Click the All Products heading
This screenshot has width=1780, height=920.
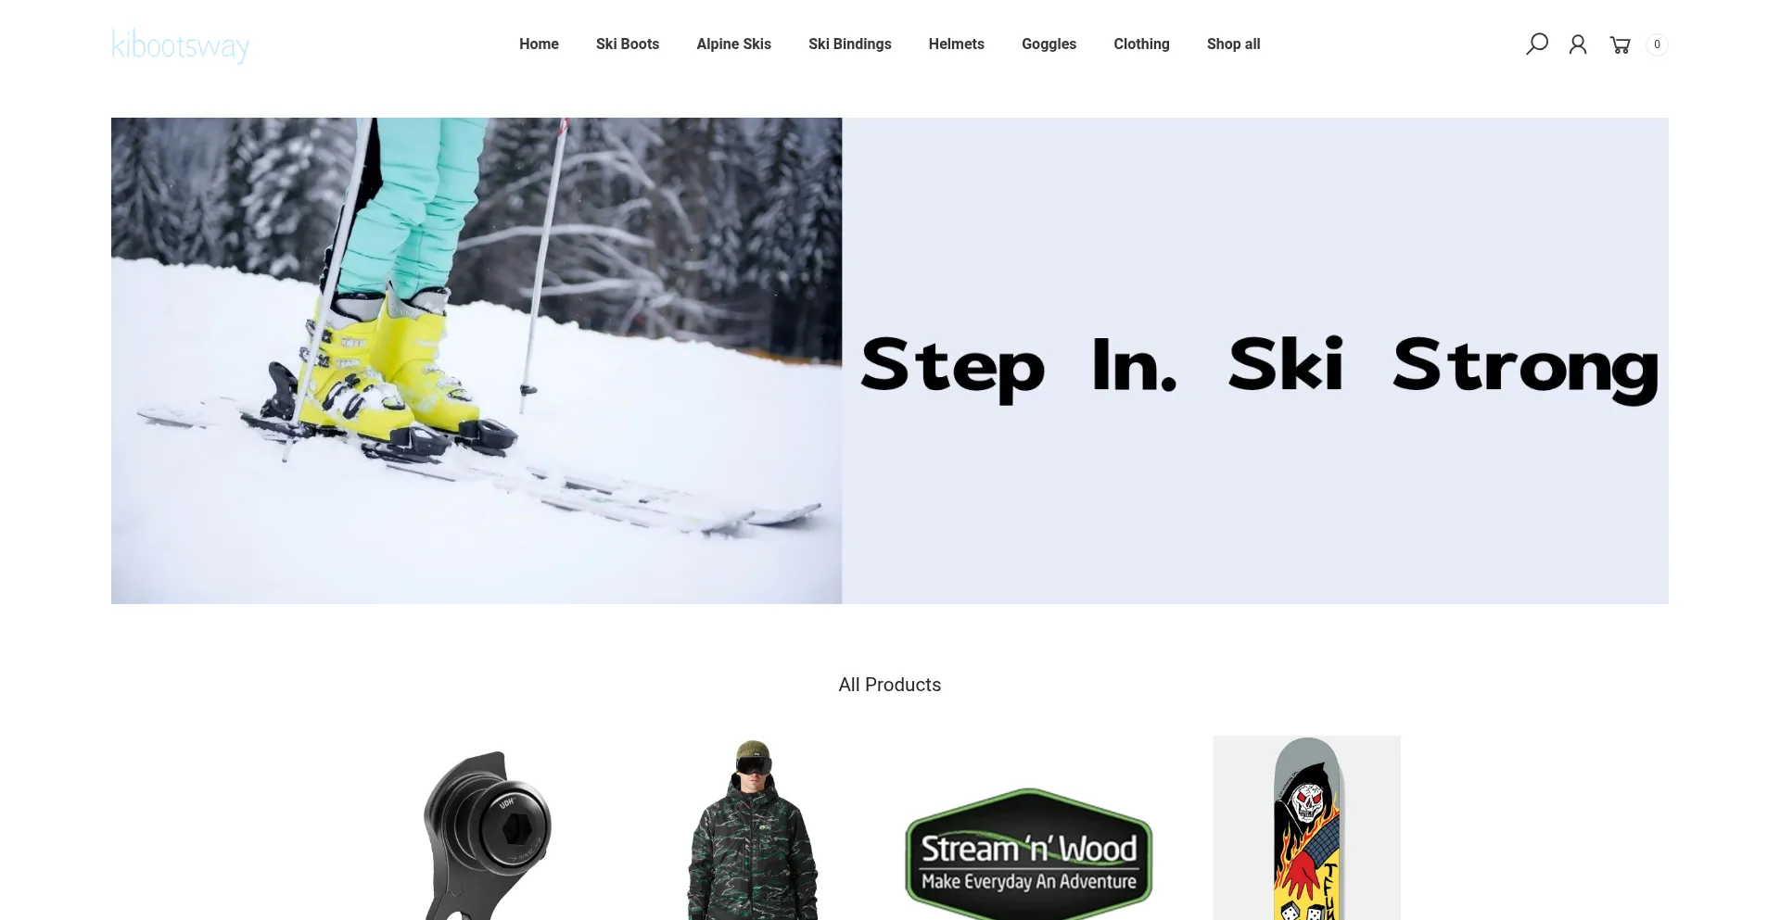890,685
